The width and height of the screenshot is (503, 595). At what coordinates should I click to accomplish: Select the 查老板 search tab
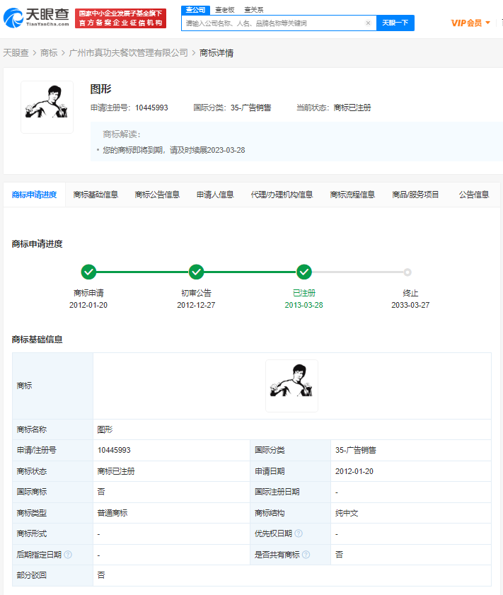click(x=224, y=10)
